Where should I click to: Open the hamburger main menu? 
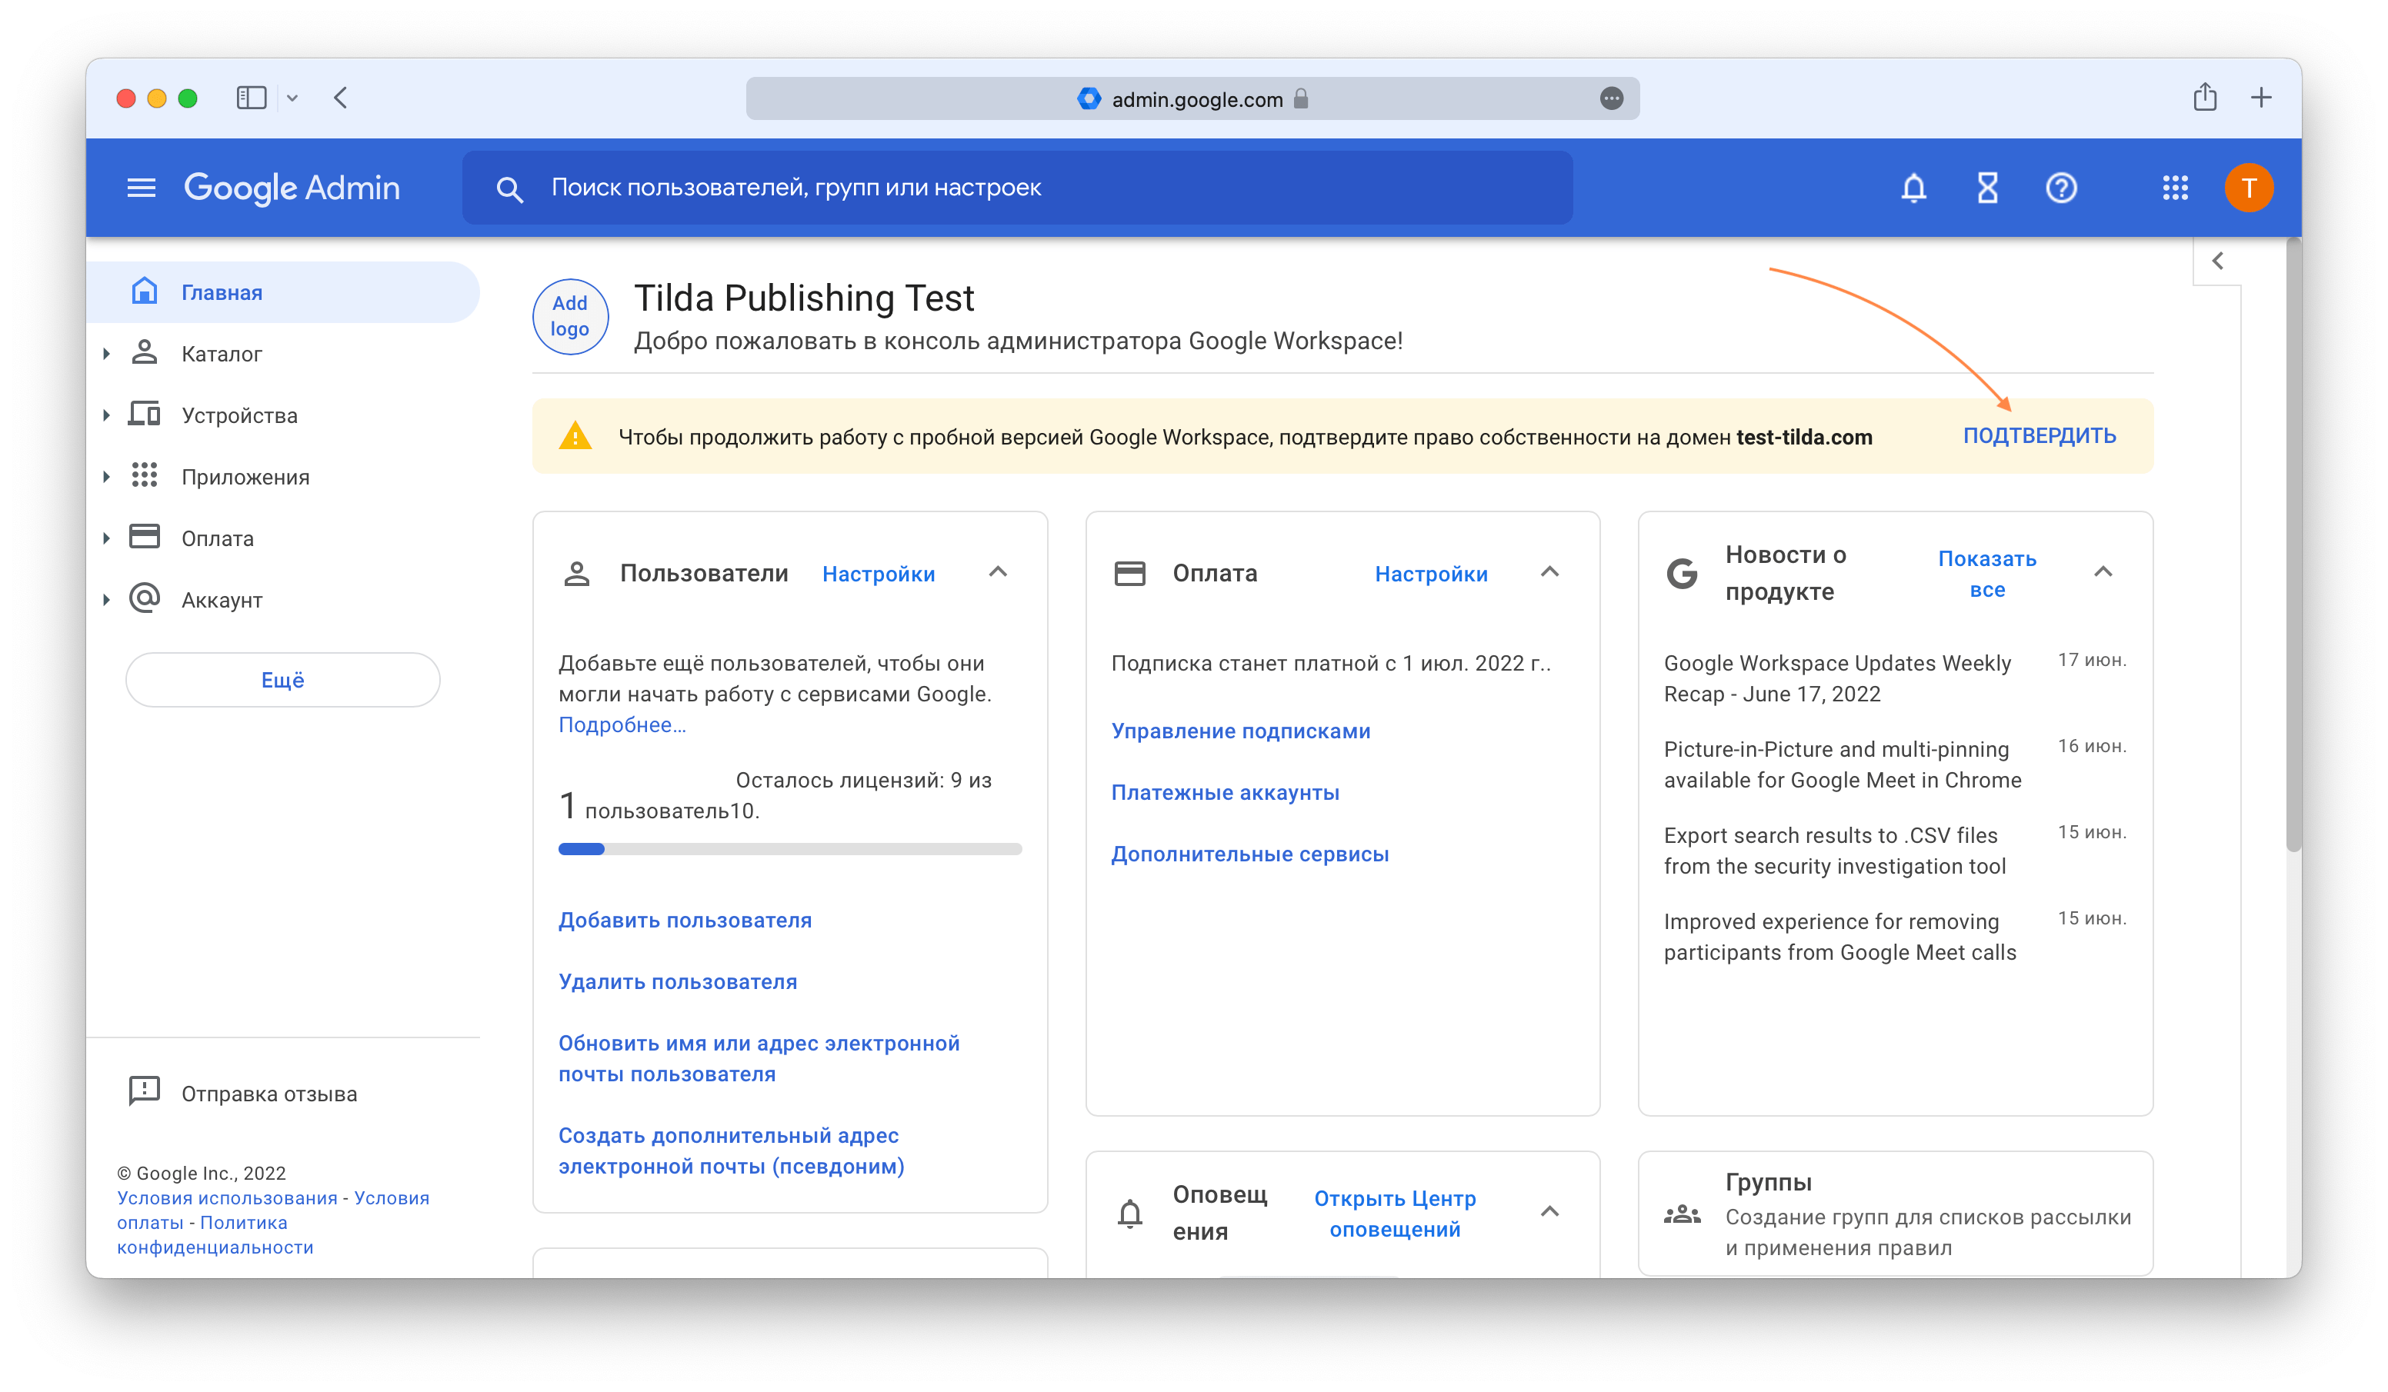point(142,188)
